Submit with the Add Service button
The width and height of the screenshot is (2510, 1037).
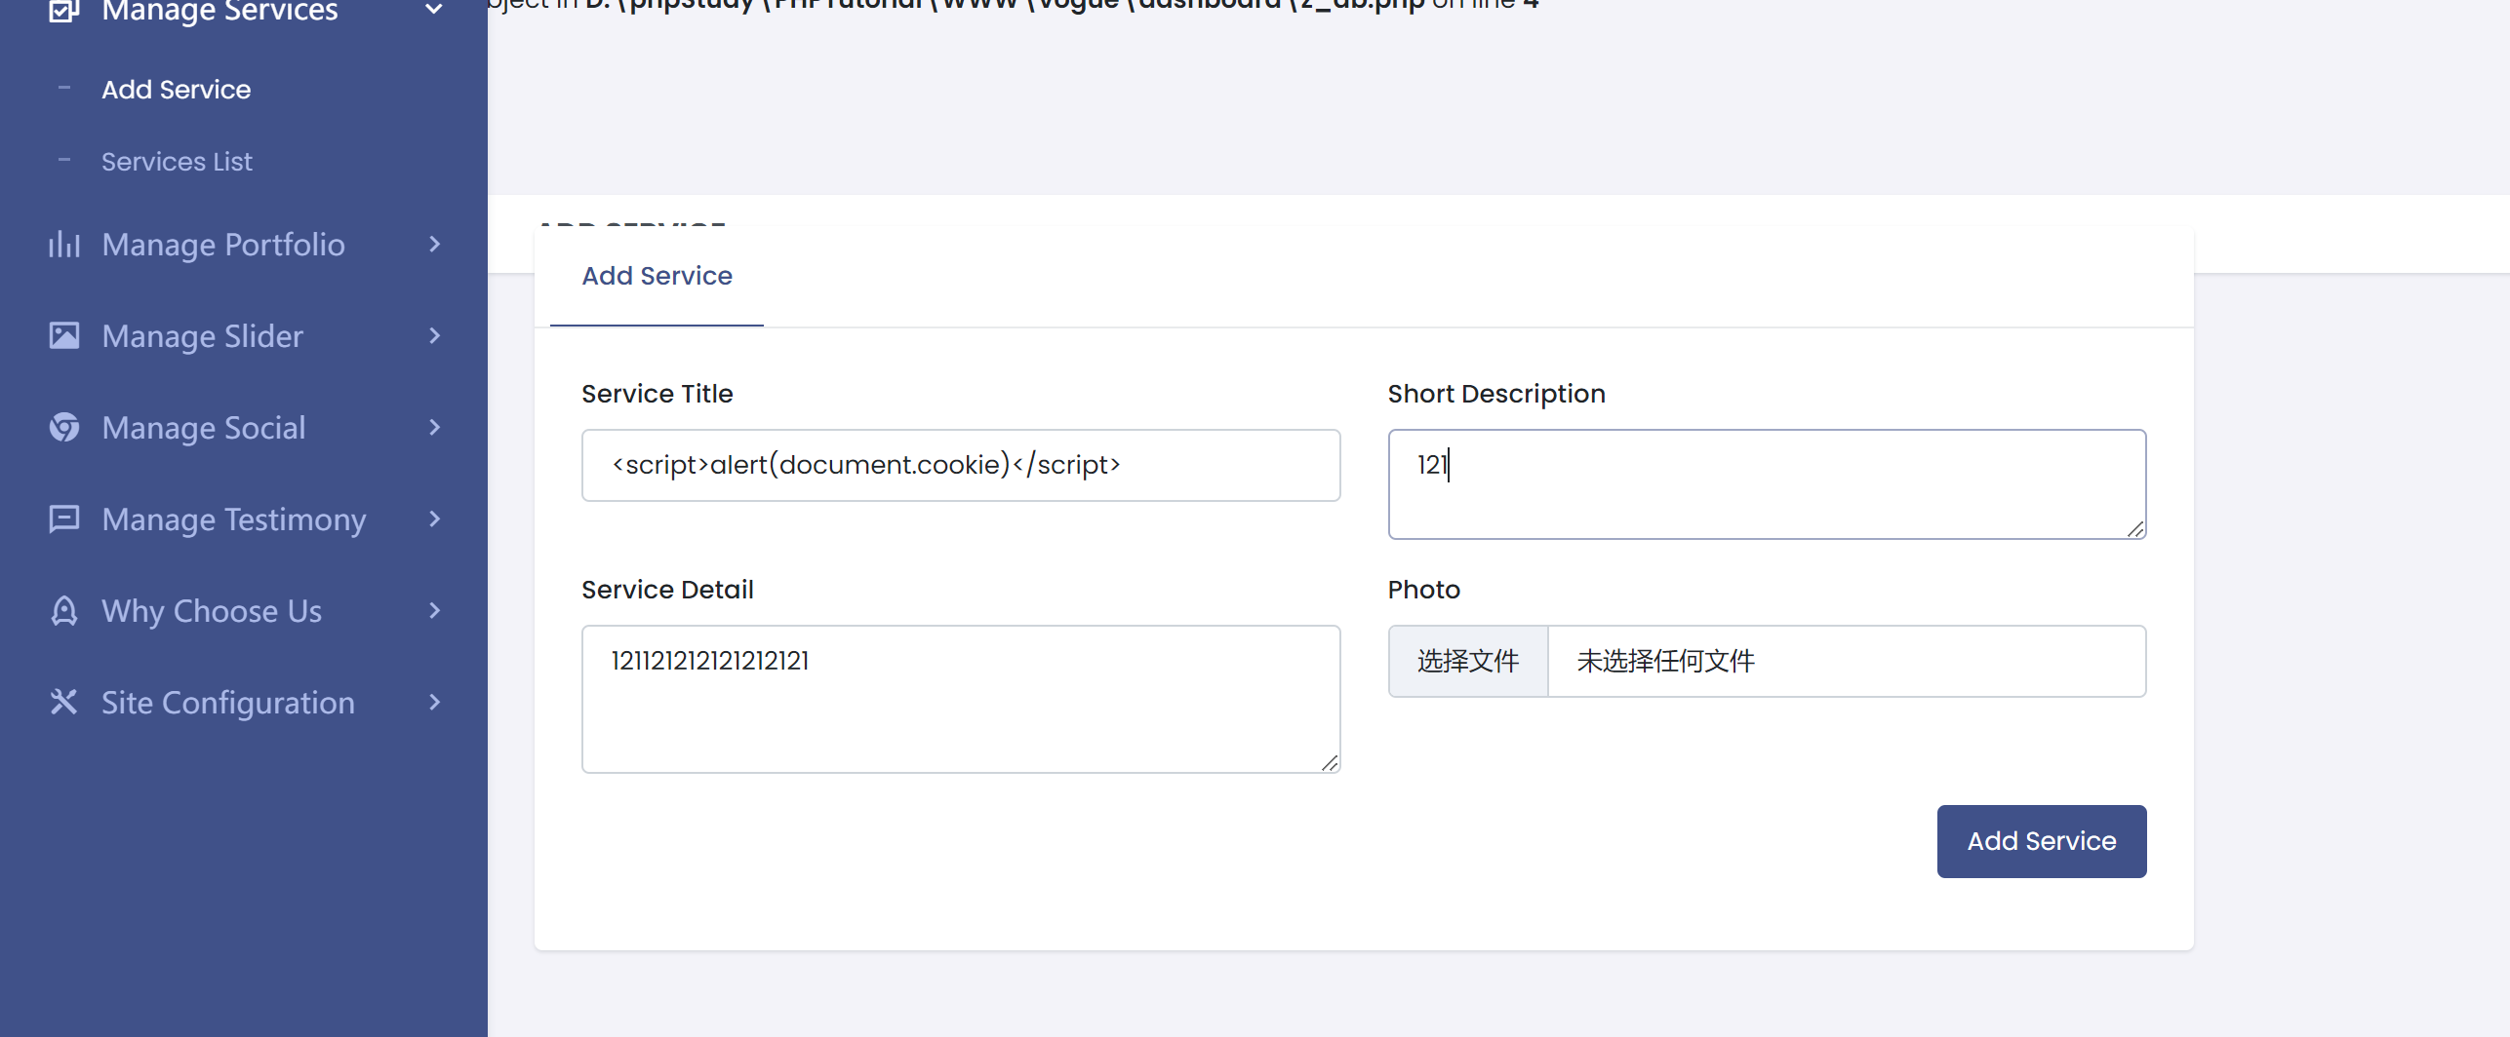click(2042, 841)
